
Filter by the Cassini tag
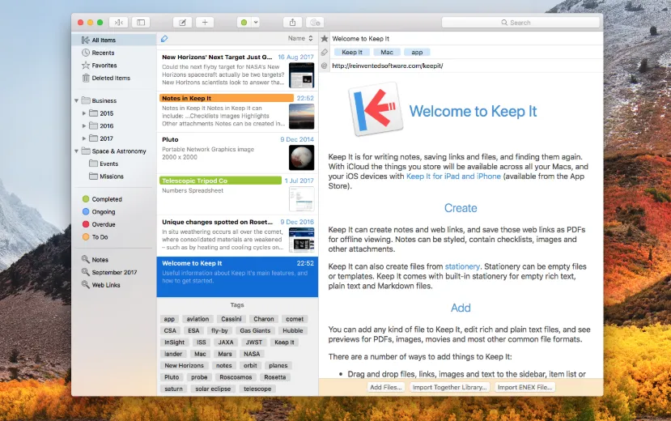[x=231, y=319]
